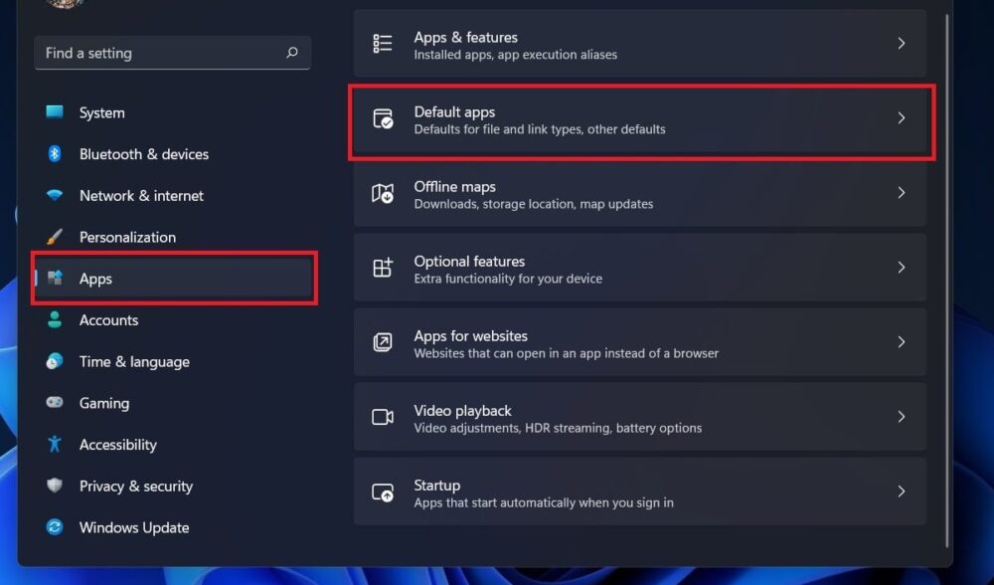This screenshot has height=585, width=994.
Task: Click the settings page vertical scrollbar
Action: (947, 280)
